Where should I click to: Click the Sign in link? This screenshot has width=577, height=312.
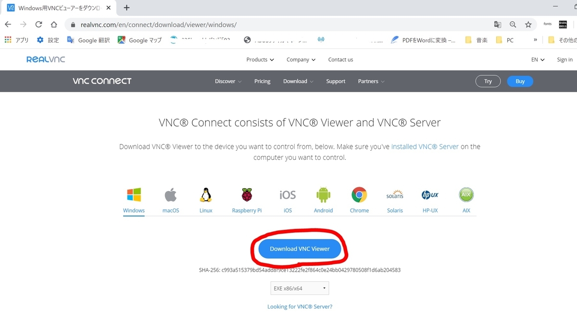coord(564,60)
